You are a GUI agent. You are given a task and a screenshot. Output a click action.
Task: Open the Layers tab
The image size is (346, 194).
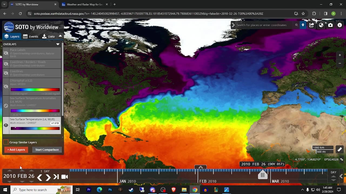coord(12,36)
